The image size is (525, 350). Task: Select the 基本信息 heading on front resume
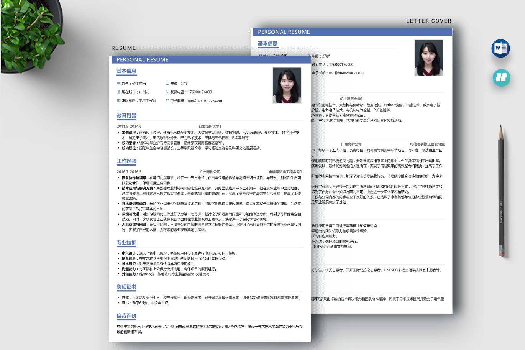[x=126, y=71]
